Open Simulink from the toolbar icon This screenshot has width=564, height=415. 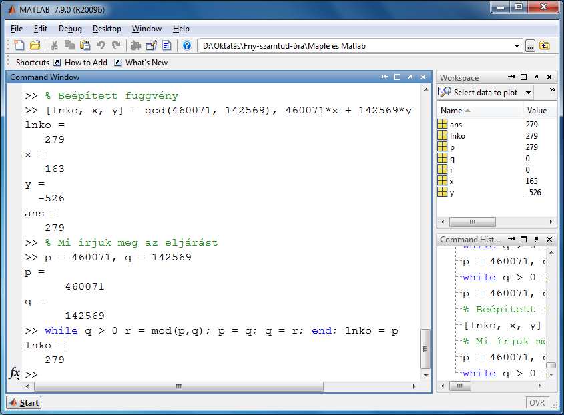tap(135, 45)
